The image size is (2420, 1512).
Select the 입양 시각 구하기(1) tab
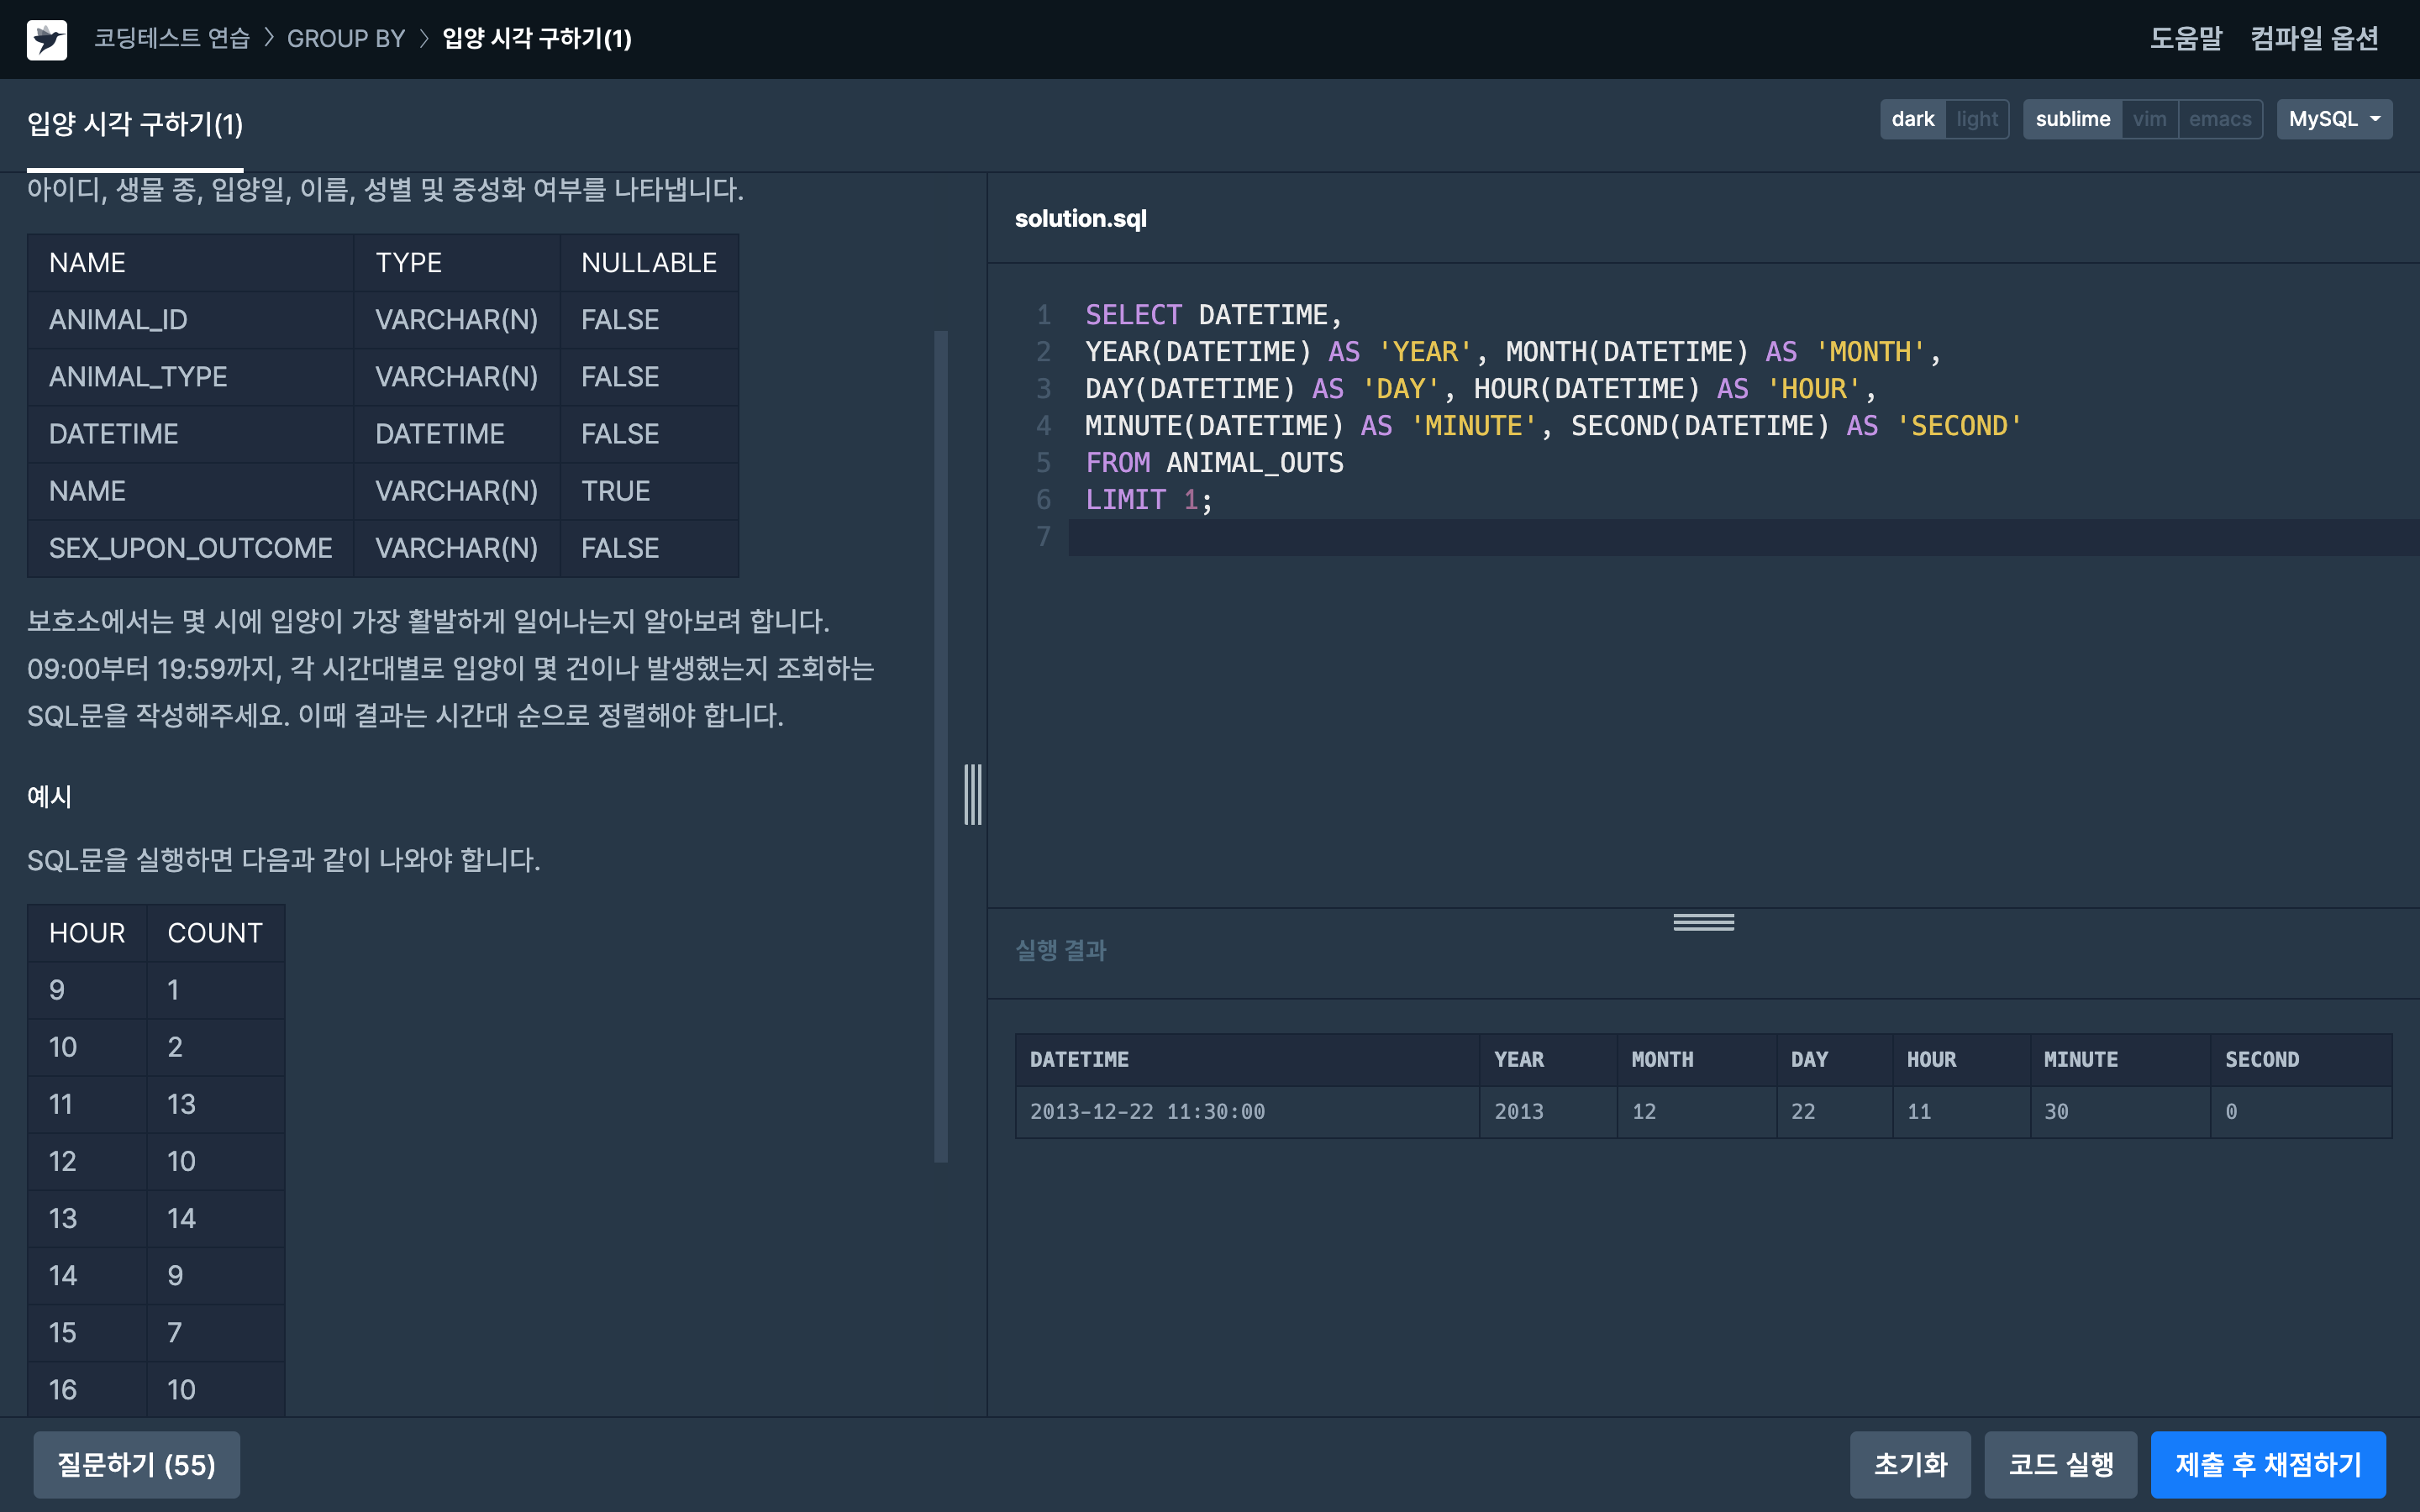pyautogui.click(x=135, y=125)
